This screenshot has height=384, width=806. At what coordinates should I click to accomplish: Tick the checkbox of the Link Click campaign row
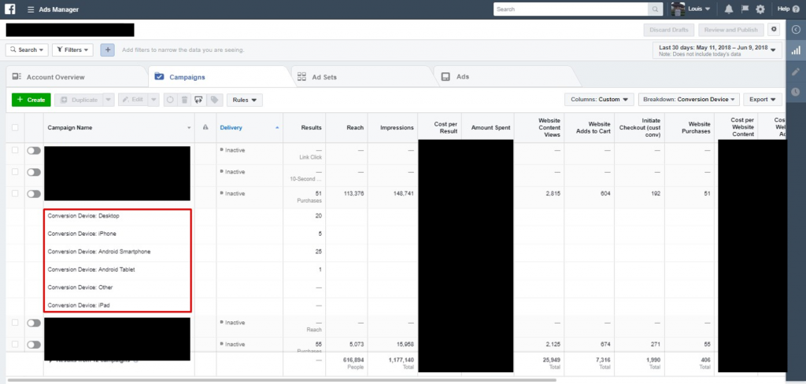pyautogui.click(x=15, y=150)
